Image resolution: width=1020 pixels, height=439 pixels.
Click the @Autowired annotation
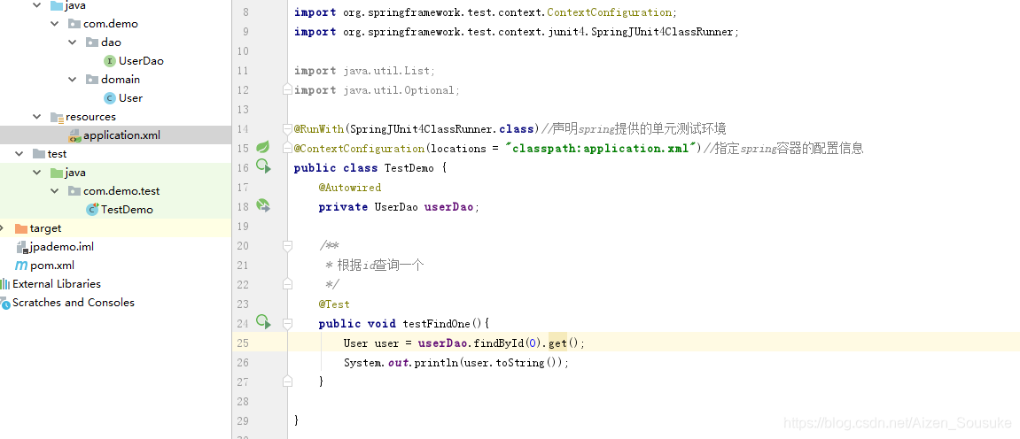click(x=350, y=187)
